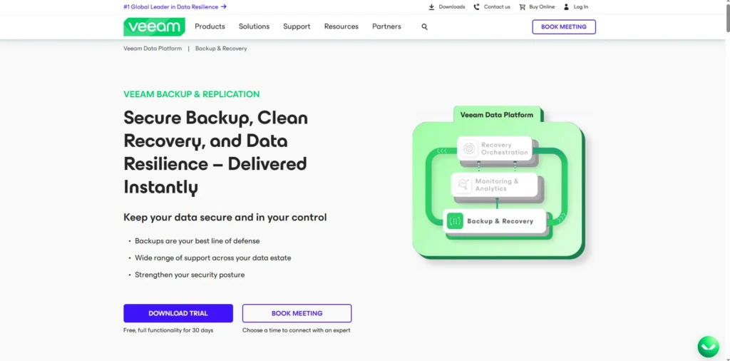Click the Veeam Data Platform diagram tab

point(497,115)
